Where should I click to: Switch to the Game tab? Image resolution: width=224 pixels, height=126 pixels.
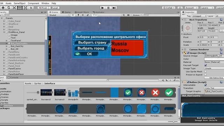(66, 12)
